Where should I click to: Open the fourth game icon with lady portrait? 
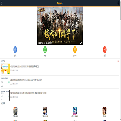point(105,111)
